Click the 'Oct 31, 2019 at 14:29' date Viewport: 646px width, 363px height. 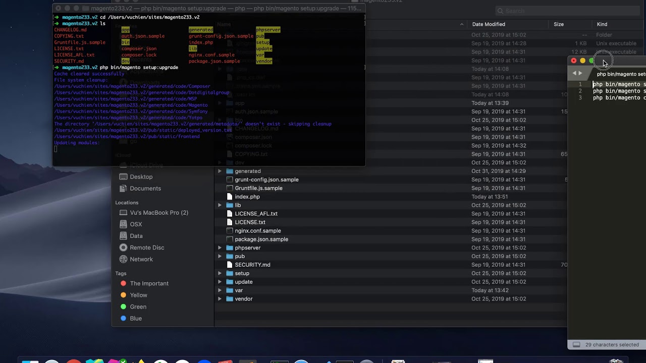[499, 171]
